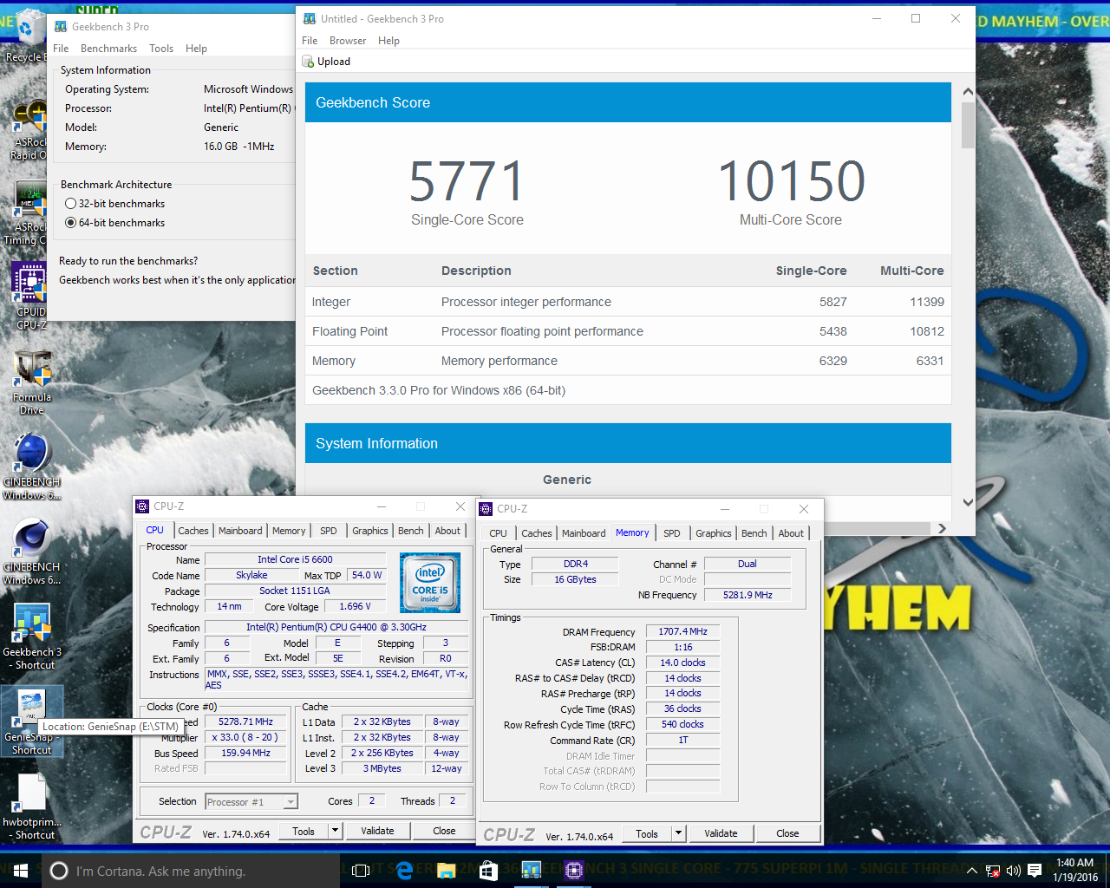Open Task View in the taskbar

tap(362, 870)
